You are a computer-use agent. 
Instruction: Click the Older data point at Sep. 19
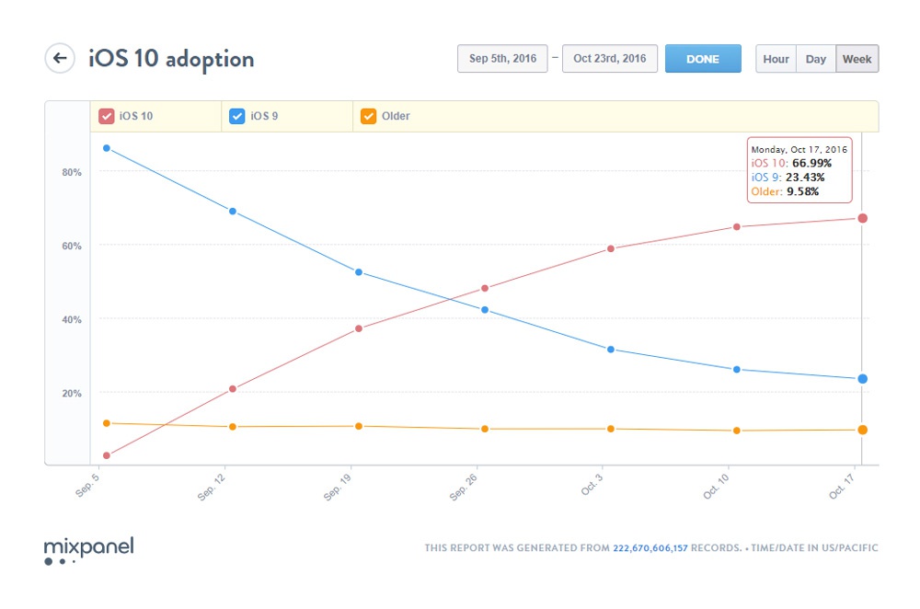359,427
